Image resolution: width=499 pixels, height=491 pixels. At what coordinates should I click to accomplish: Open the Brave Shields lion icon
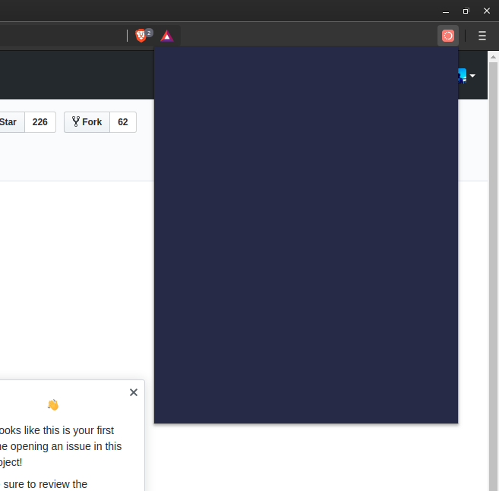coord(141,36)
